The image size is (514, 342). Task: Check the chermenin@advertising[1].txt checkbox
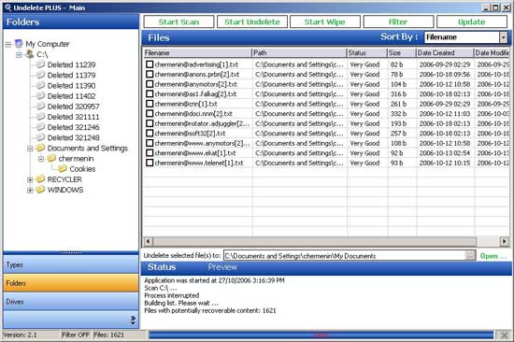[x=150, y=64]
